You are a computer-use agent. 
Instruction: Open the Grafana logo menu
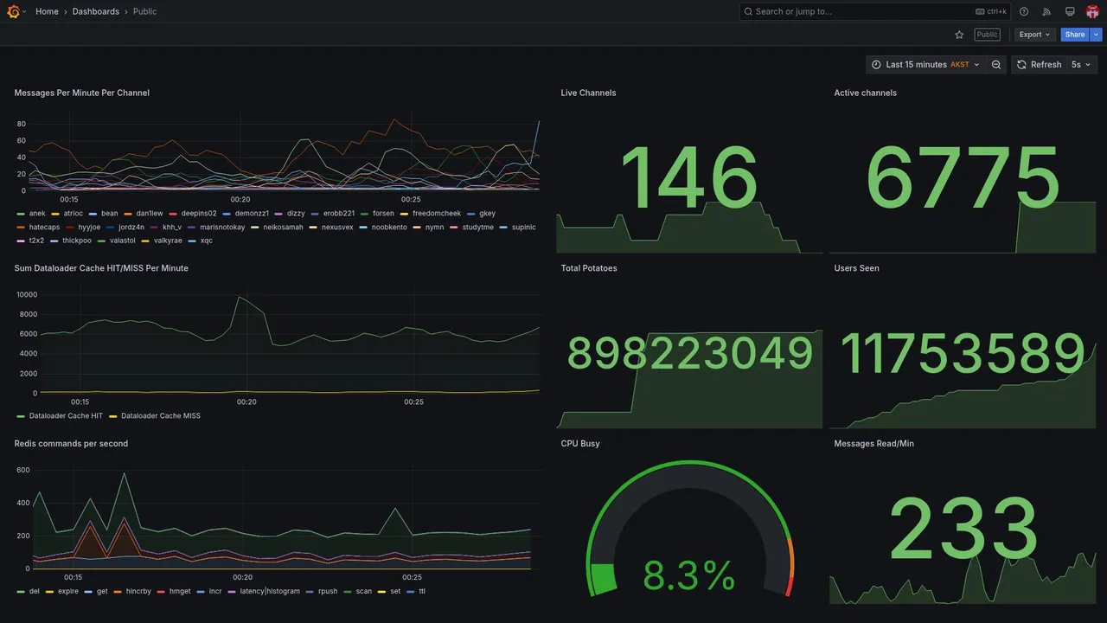coord(13,11)
